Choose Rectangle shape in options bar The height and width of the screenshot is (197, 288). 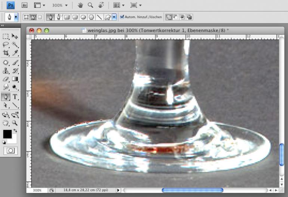coord(67,17)
